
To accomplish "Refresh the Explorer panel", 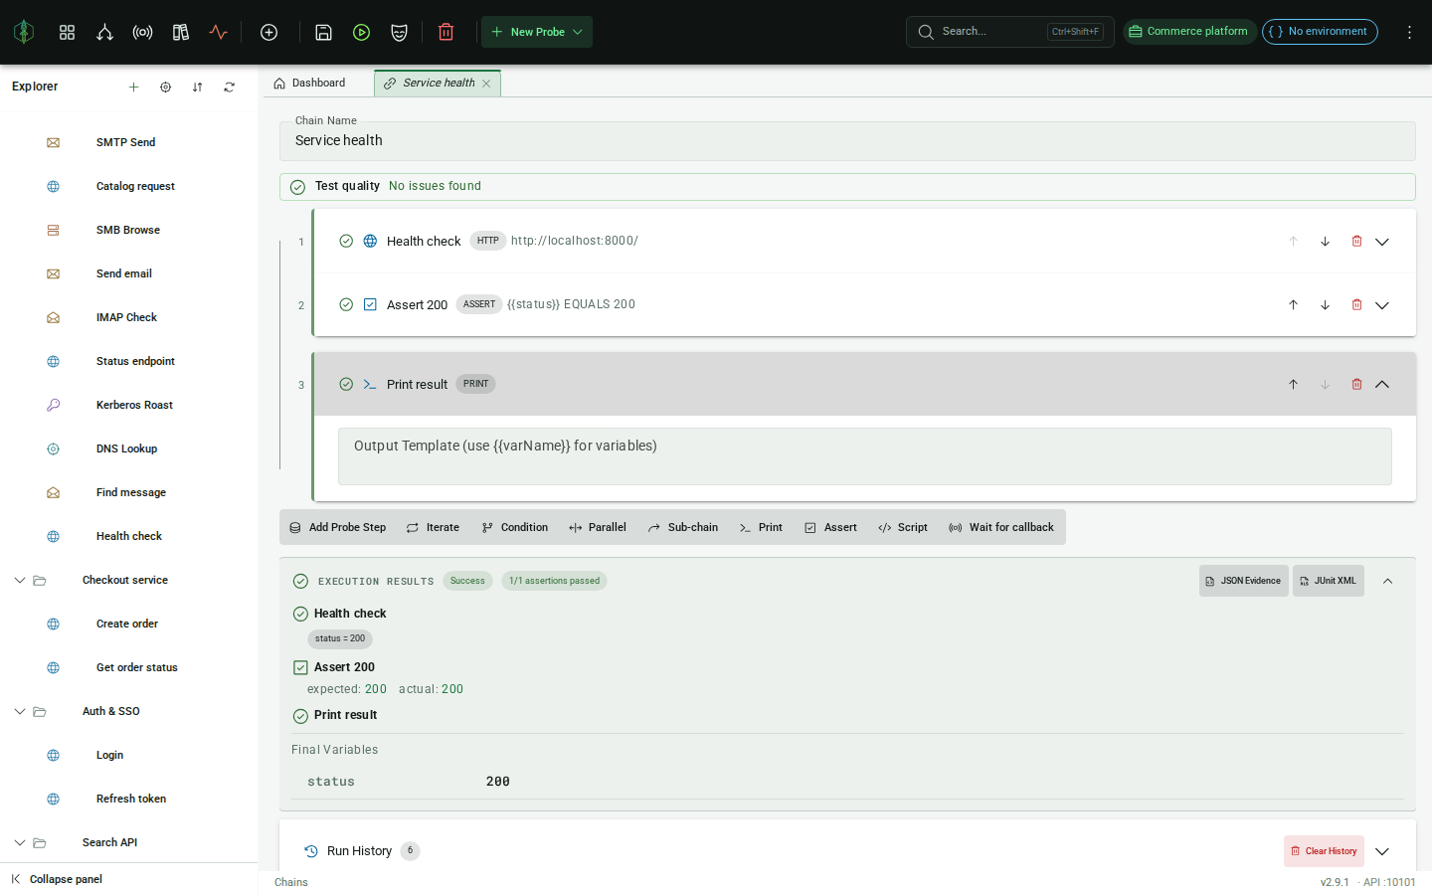I will (229, 87).
